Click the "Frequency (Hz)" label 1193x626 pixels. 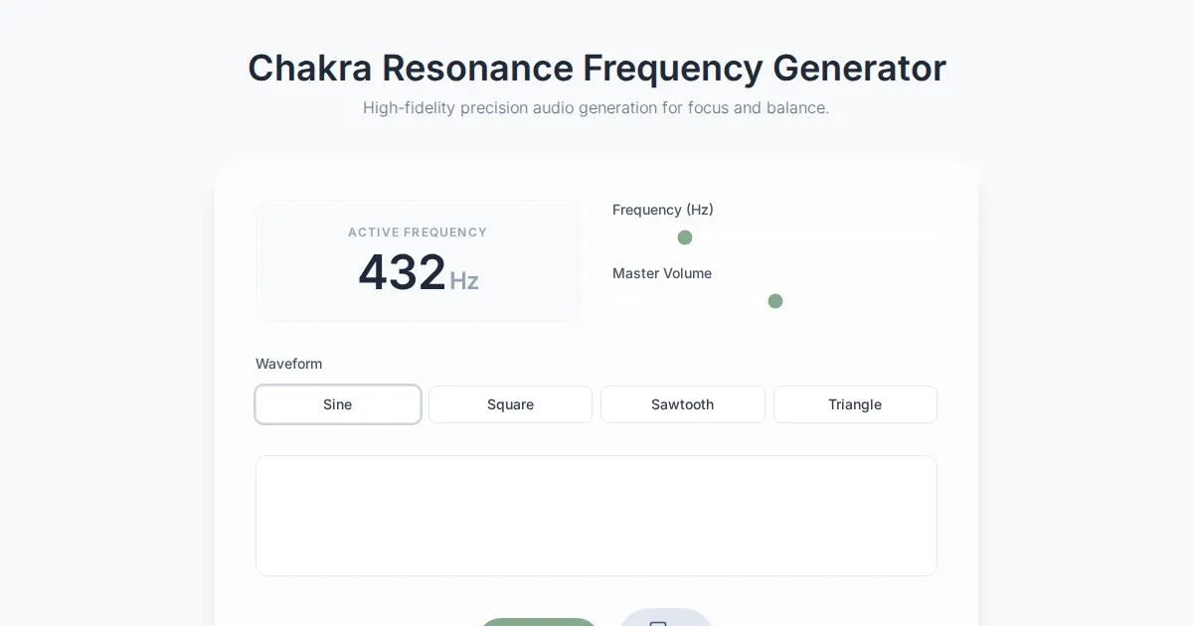point(662,210)
